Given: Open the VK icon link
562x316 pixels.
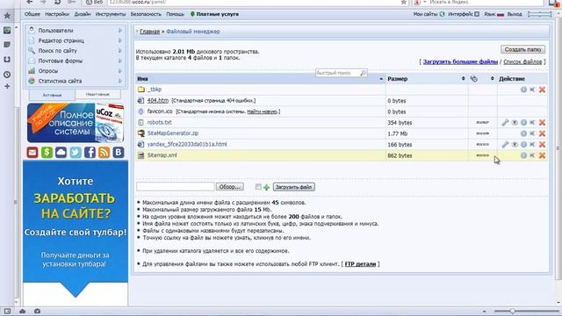Looking at the screenshot, I should point(119,152).
